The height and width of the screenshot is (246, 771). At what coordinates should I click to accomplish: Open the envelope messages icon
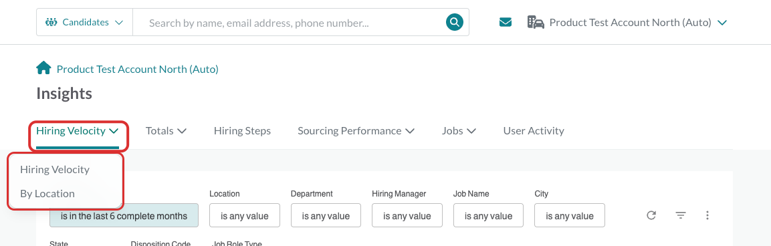coord(506,22)
